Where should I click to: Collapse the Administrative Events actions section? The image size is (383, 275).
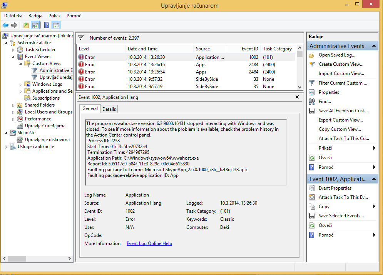(x=373, y=46)
